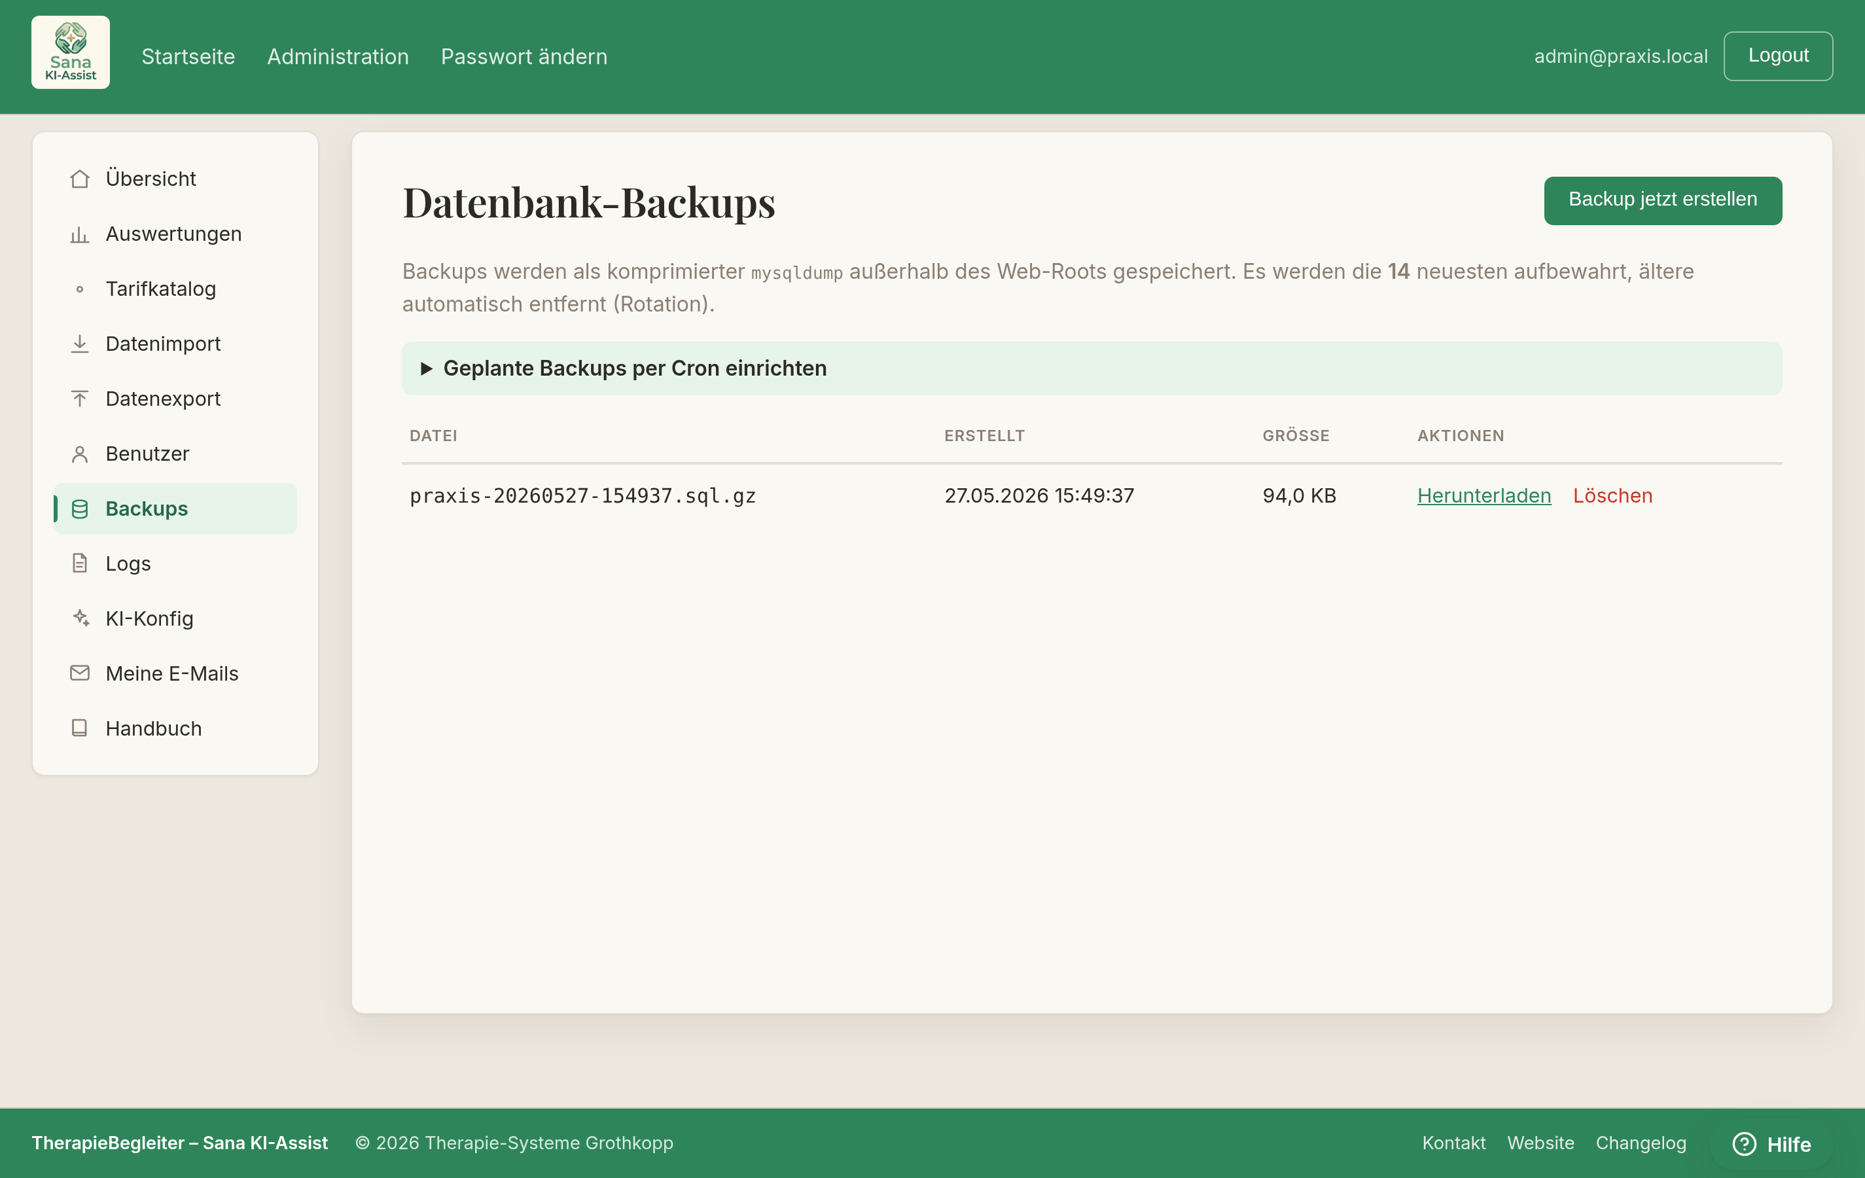The image size is (1865, 1178).
Task: Click the Hilfe button label in the footer
Action: (1788, 1145)
